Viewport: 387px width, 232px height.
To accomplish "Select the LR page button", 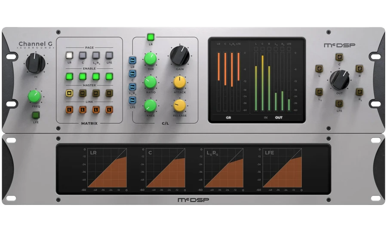I will 69,55.
